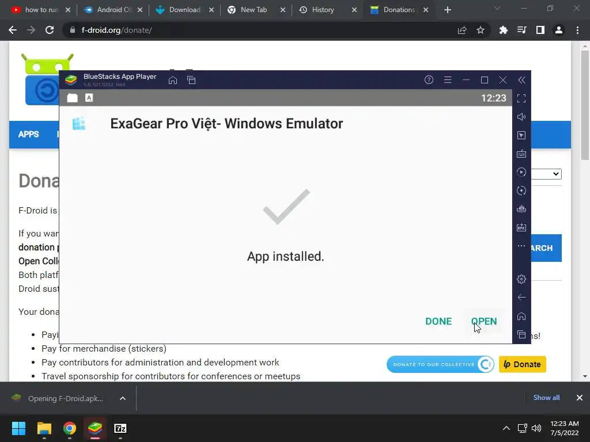Viewport: 590px width, 442px height.
Task: Click the folder icon in the Android status bar
Action: [72, 98]
